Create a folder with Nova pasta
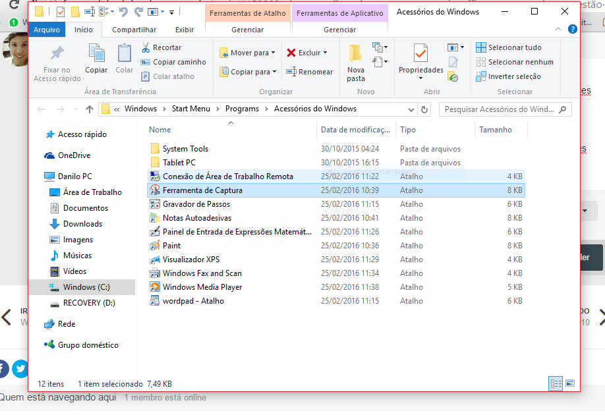 point(355,63)
